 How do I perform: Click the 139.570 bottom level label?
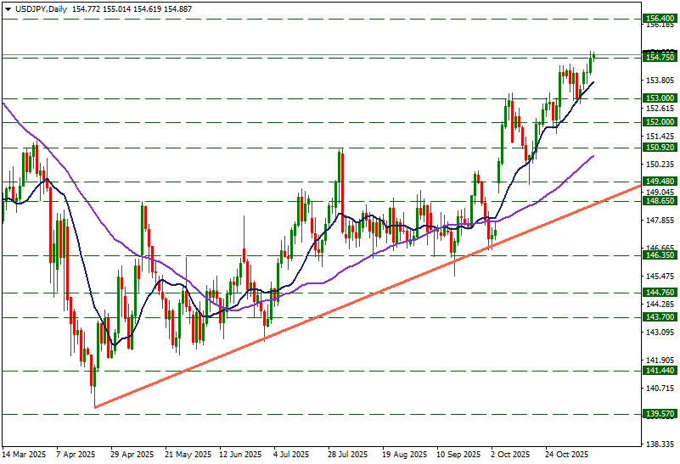pos(659,414)
